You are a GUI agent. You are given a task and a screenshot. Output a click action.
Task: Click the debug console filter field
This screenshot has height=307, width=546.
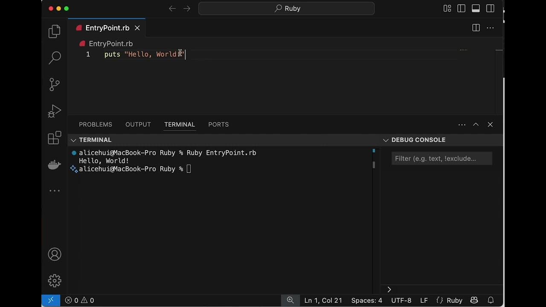click(x=441, y=159)
